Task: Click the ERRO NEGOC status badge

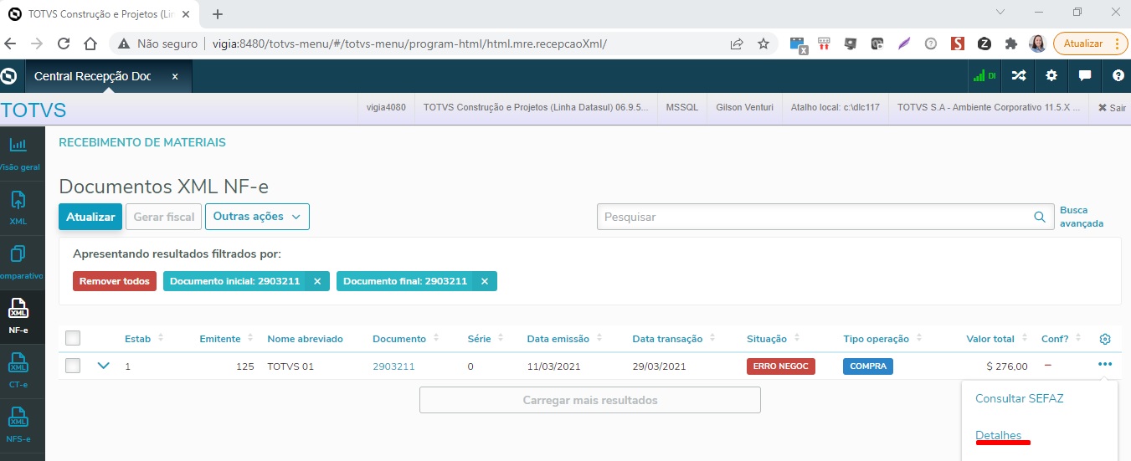Action: coord(780,366)
